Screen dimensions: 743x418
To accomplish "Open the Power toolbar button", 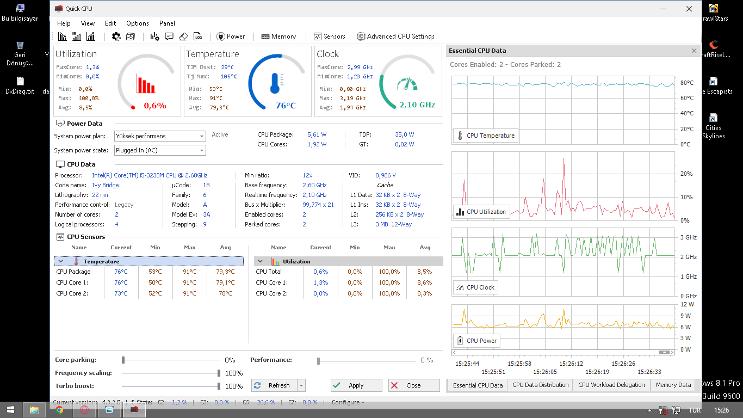I will tap(231, 36).
